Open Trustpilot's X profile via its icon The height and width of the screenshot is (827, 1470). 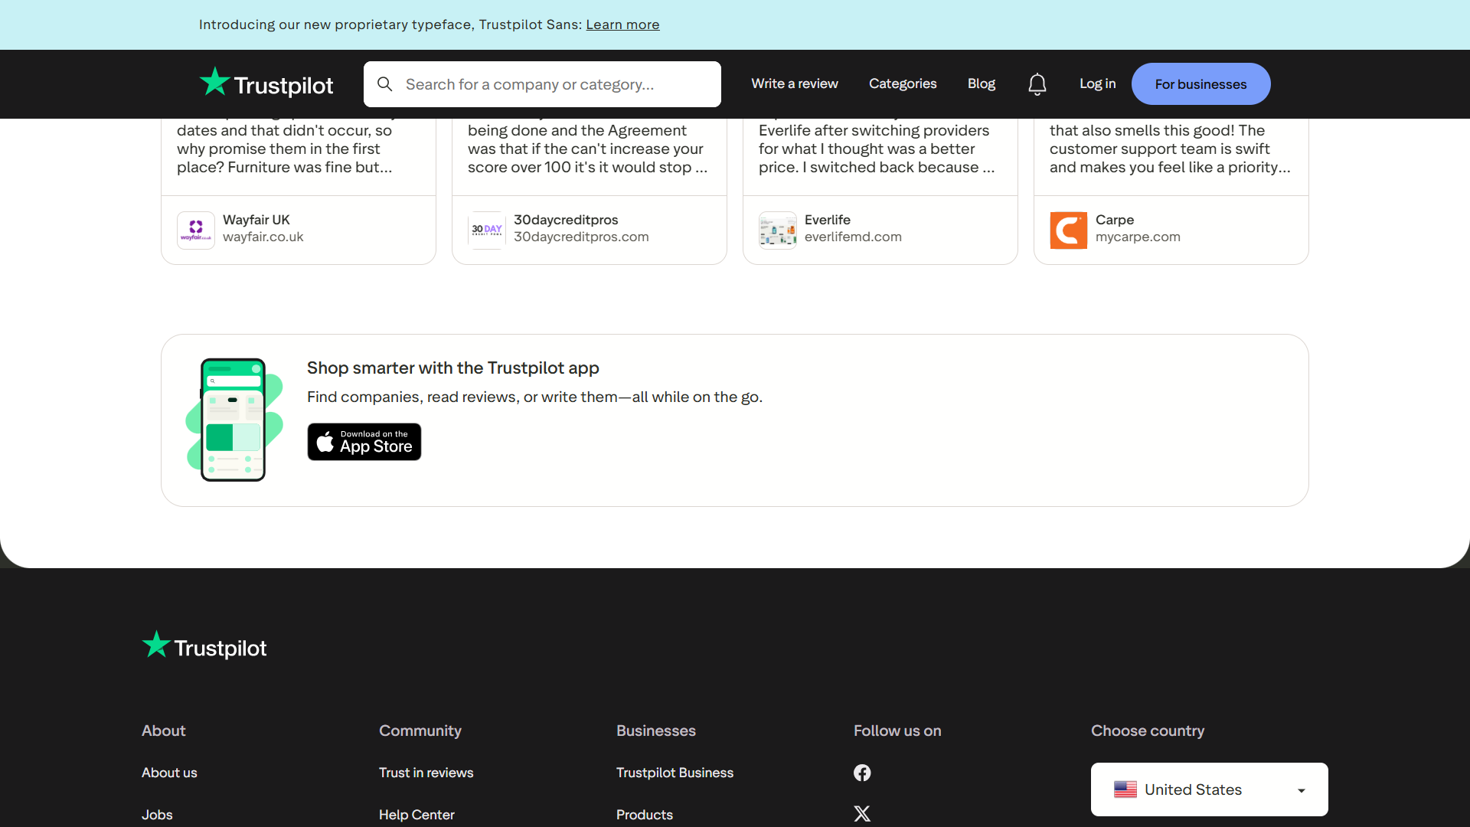coord(862,814)
